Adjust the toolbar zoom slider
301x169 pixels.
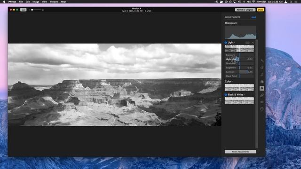(x=36, y=10)
